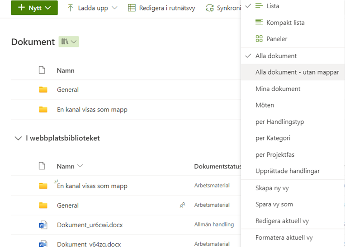Choose the checked Alla dokument view
Viewport: 345px width, 247px height.
(x=276, y=56)
